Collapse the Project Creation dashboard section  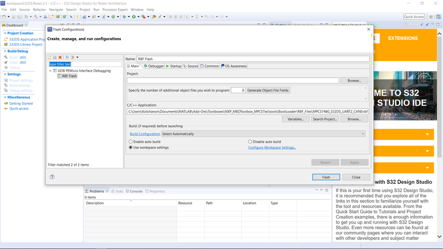click(5, 33)
